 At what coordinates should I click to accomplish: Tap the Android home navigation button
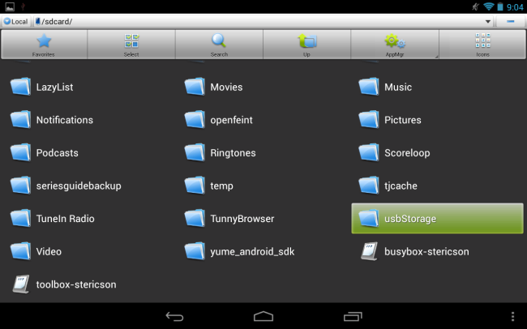coord(263,316)
